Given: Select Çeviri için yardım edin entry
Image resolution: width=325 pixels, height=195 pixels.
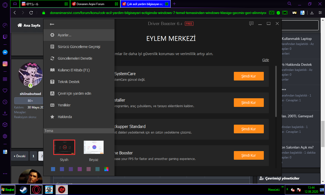Looking at the screenshot, I should tap(79, 93).
